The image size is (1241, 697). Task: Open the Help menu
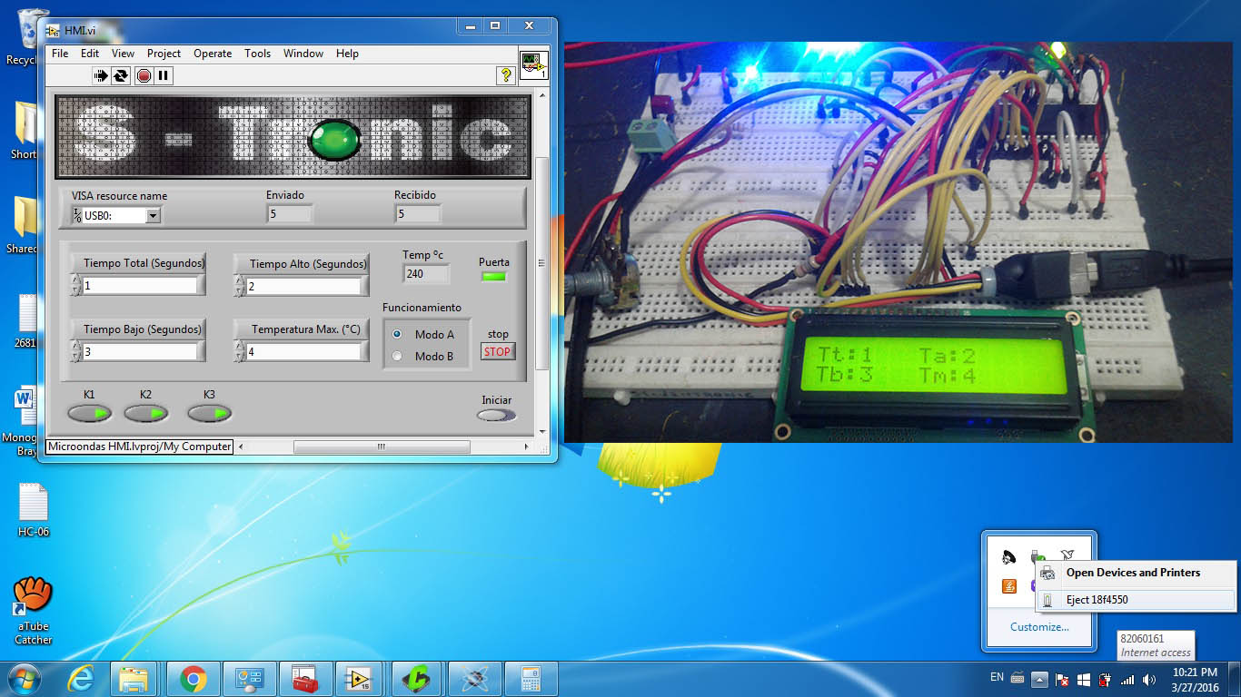click(x=347, y=54)
